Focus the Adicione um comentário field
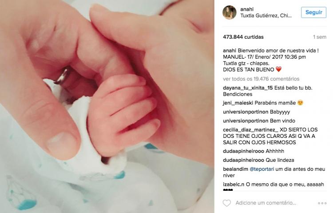Image resolution: width=333 pixels, height=213 pixels. [x=266, y=203]
